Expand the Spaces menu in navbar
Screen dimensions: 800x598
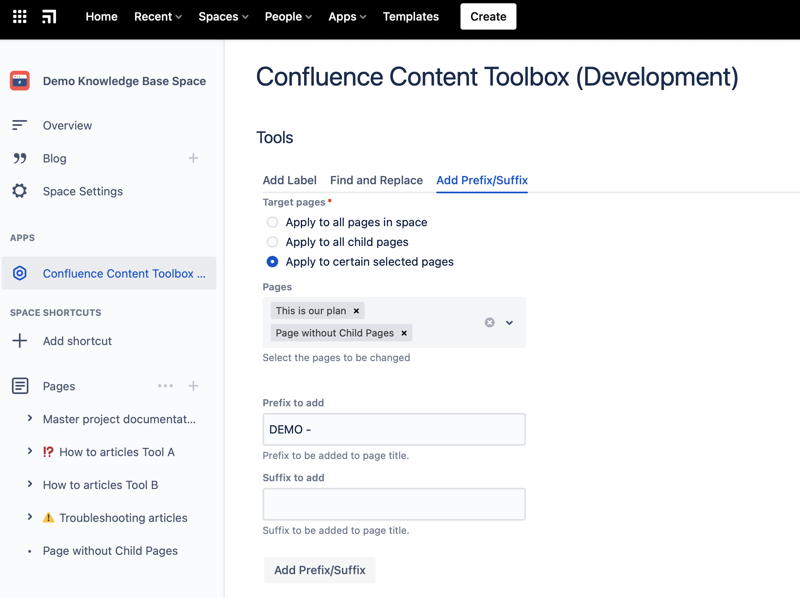[x=223, y=16]
